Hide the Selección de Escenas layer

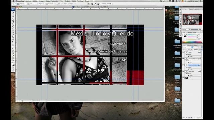click(x=183, y=59)
